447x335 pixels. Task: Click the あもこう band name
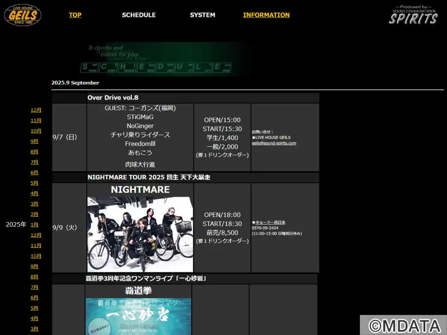click(x=140, y=152)
